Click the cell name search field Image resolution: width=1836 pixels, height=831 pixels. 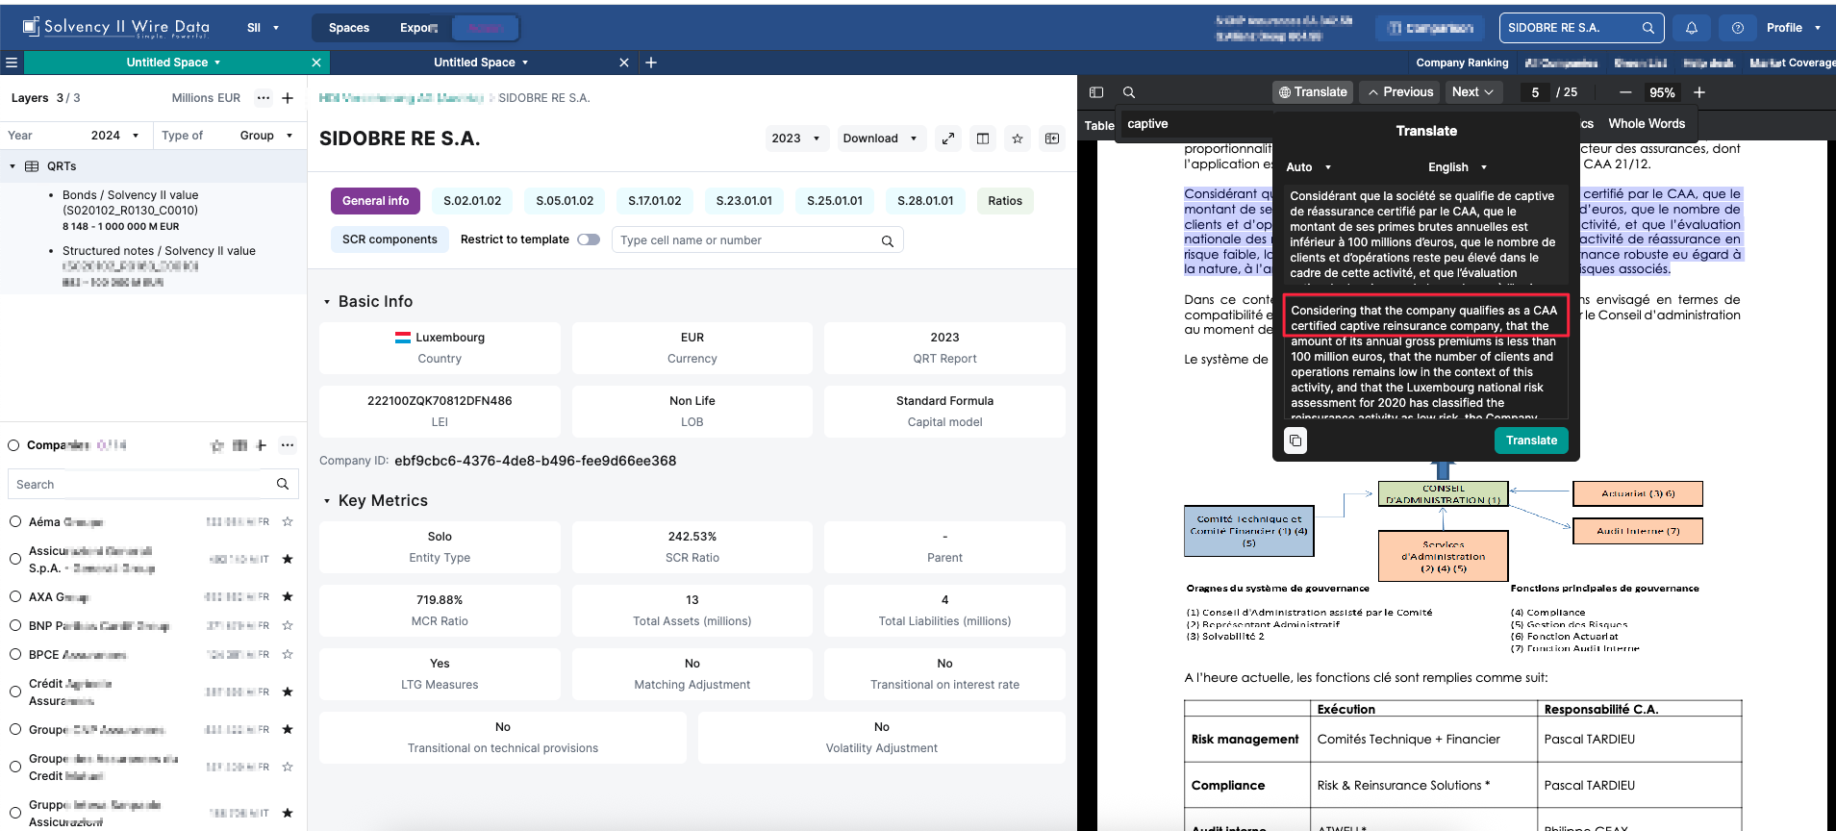point(748,240)
